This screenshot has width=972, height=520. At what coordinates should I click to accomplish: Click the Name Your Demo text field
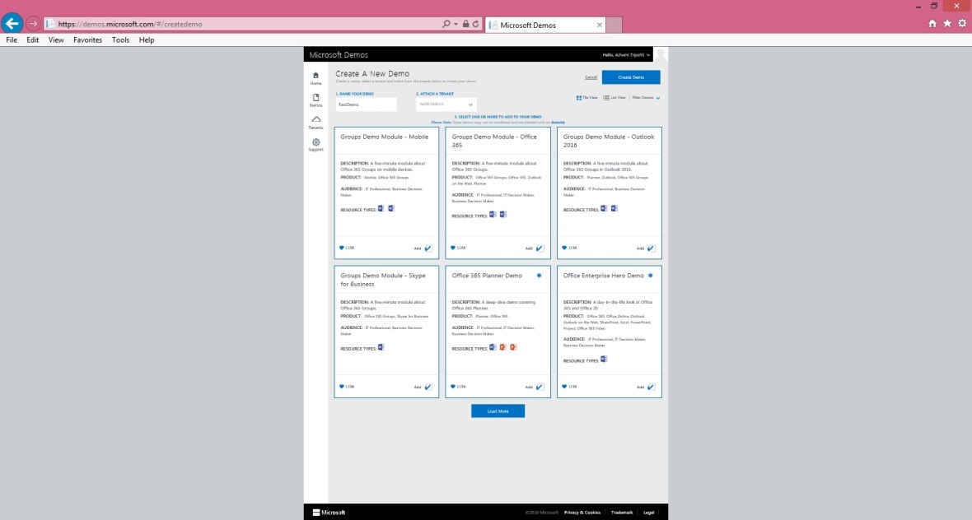(x=366, y=104)
